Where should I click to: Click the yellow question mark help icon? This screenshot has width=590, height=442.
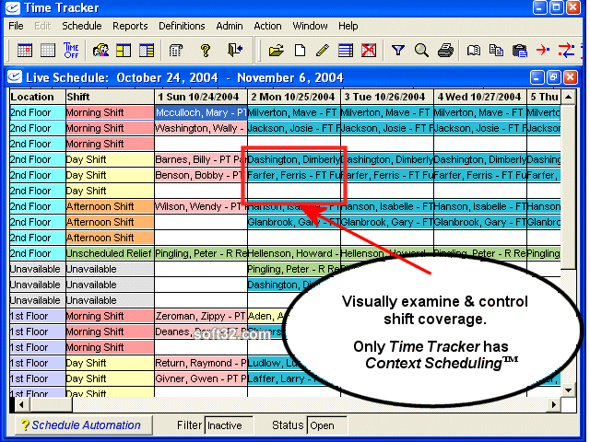(x=205, y=50)
